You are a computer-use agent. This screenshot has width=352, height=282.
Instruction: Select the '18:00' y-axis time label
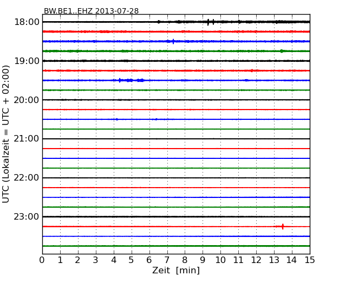click(27, 22)
